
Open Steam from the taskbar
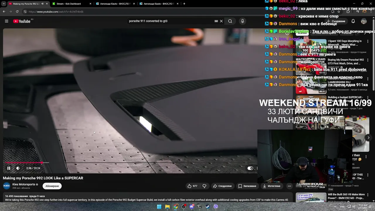207,207
